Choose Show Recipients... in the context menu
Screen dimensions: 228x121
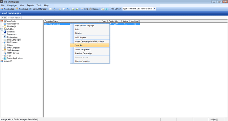click(x=90, y=50)
